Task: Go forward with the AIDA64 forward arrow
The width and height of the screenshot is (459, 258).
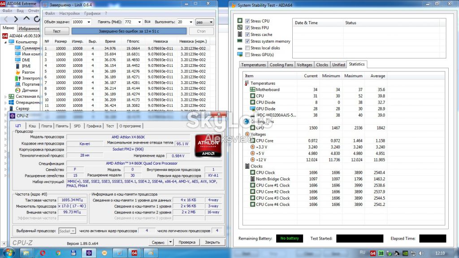Action: (16, 19)
